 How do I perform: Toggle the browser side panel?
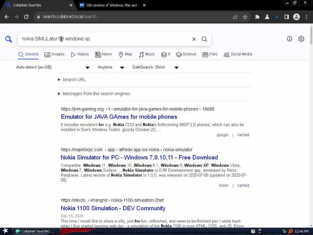pyautogui.click(x=287, y=17)
